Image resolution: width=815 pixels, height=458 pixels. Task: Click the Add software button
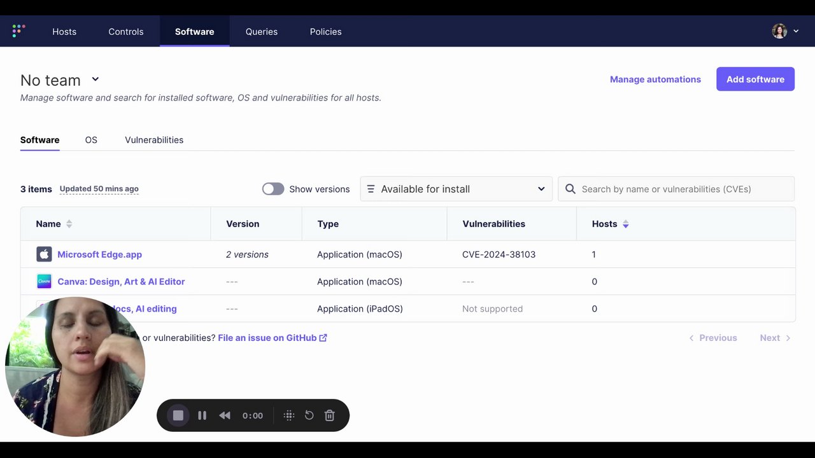click(755, 79)
